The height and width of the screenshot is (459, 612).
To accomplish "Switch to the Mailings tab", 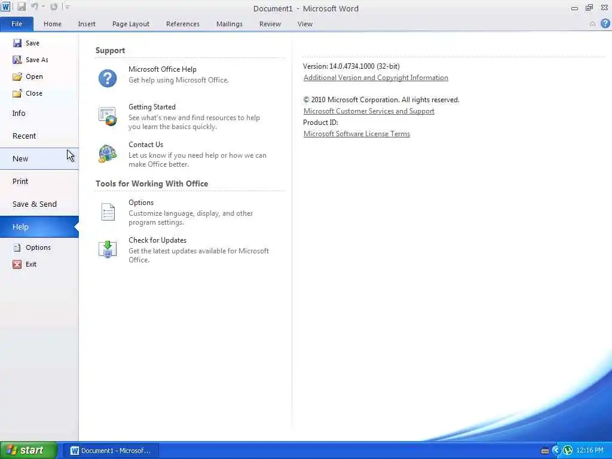I will click(229, 24).
